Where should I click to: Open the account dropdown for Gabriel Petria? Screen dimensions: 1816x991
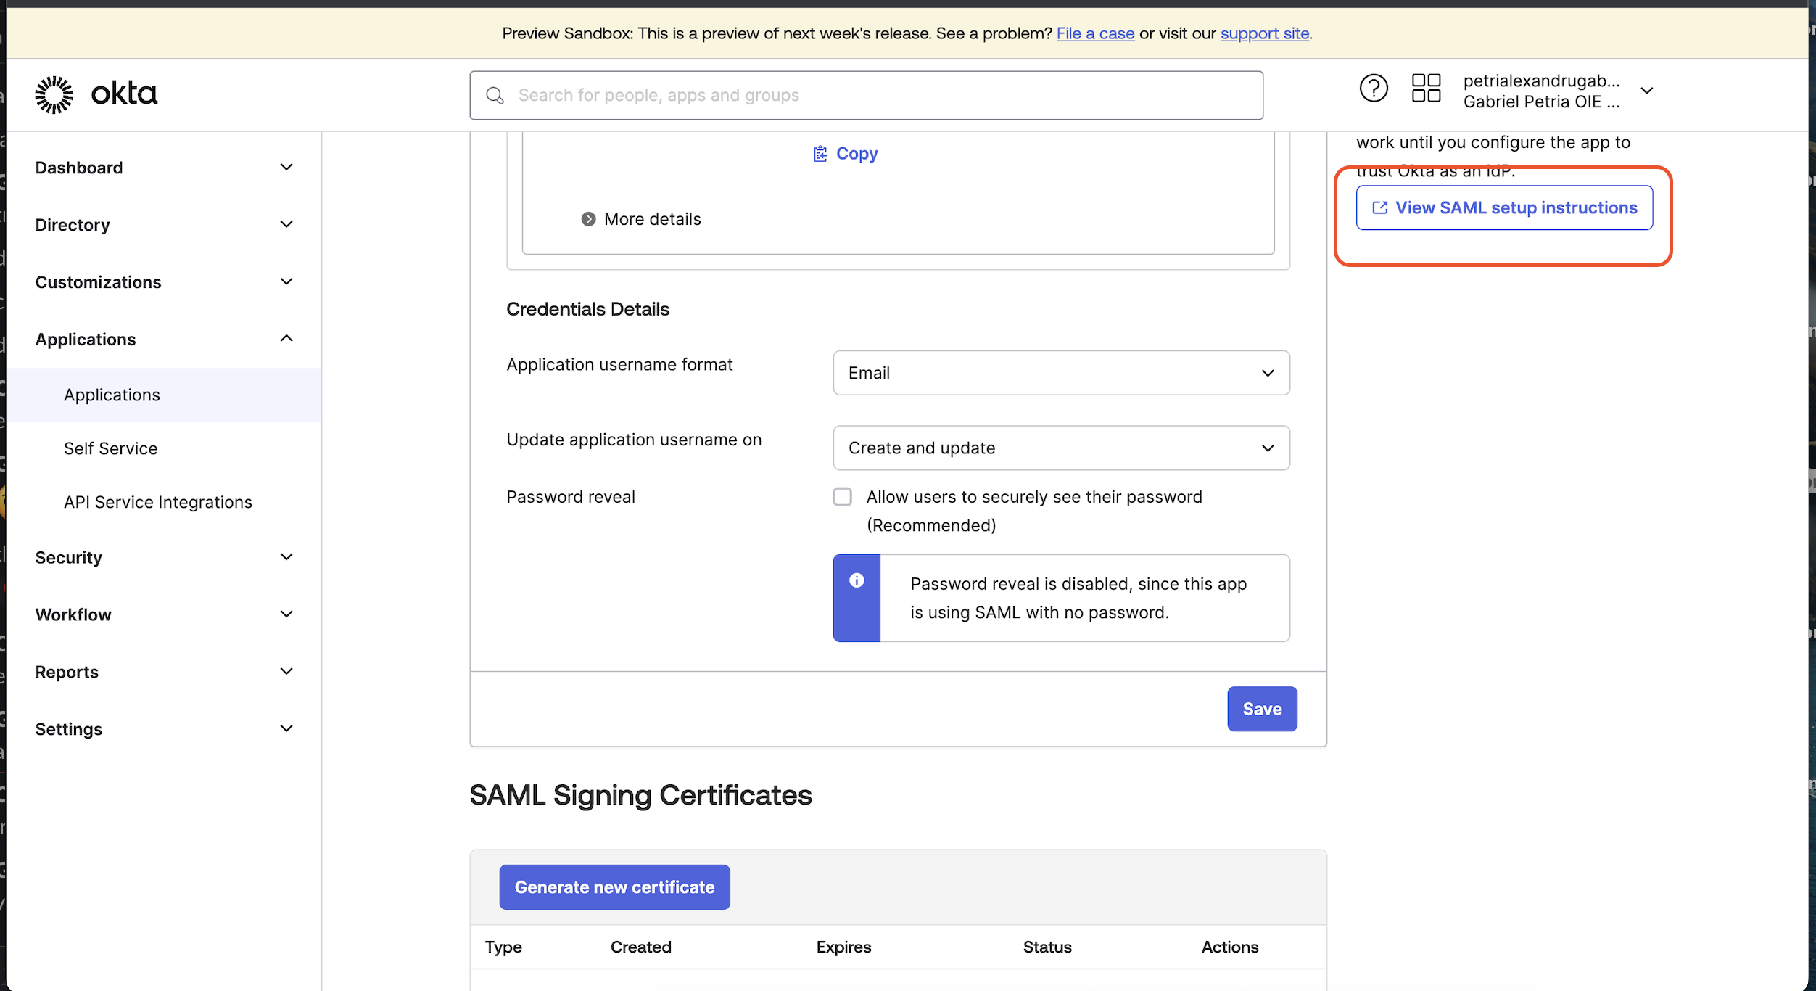click(1647, 91)
